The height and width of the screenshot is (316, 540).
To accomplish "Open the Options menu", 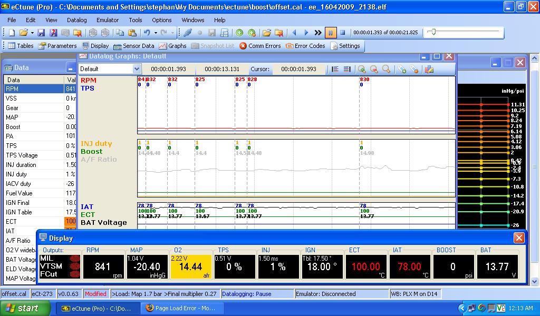I will point(161,20).
